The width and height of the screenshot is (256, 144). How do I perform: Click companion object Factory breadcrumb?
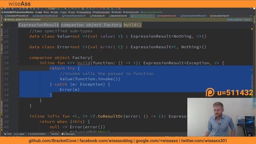click(x=91, y=25)
